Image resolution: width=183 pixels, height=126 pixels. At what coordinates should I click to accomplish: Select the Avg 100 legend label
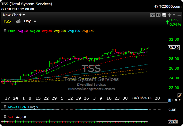coord(74,31)
